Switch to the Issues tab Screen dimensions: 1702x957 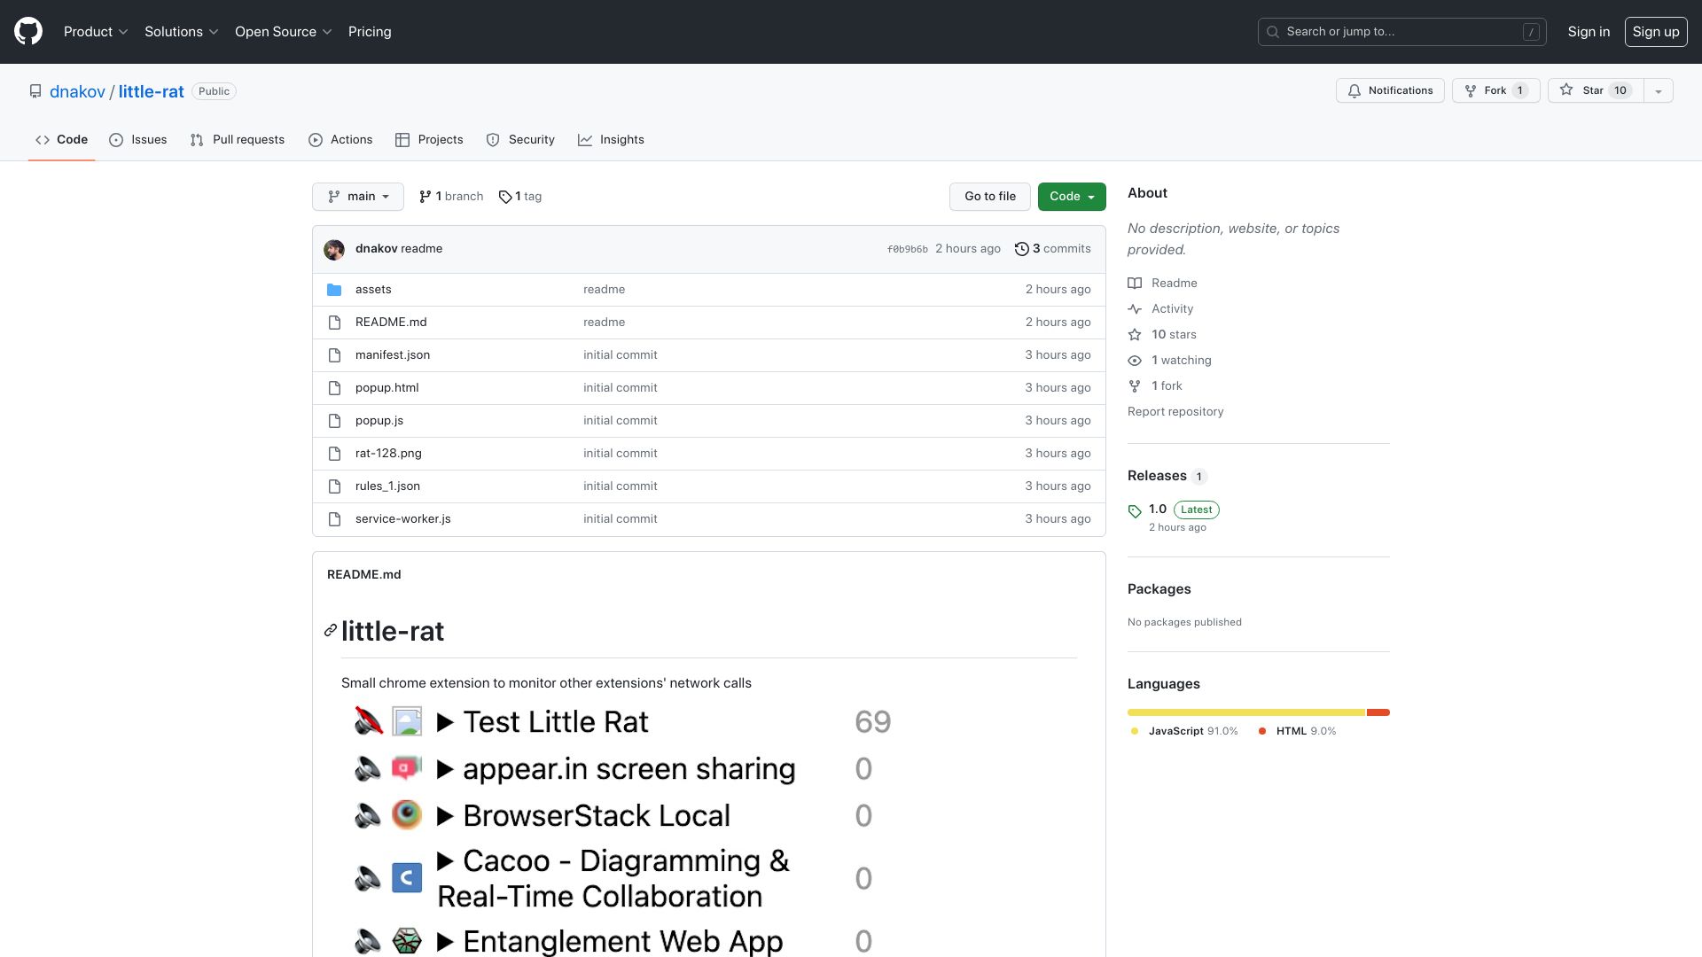tap(138, 140)
